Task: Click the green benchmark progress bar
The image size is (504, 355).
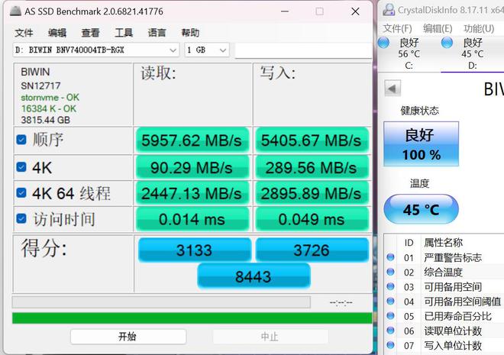Action: pyautogui.click(x=192, y=318)
